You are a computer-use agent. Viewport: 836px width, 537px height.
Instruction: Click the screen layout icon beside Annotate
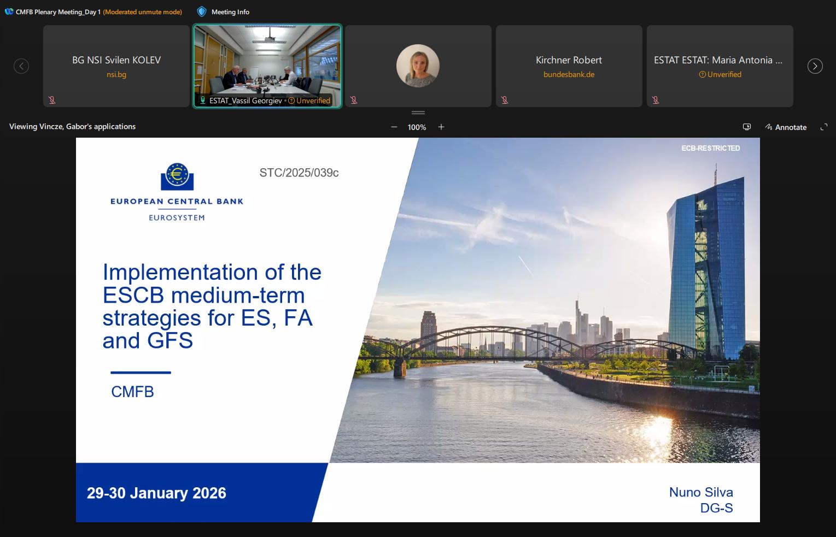pyautogui.click(x=746, y=127)
